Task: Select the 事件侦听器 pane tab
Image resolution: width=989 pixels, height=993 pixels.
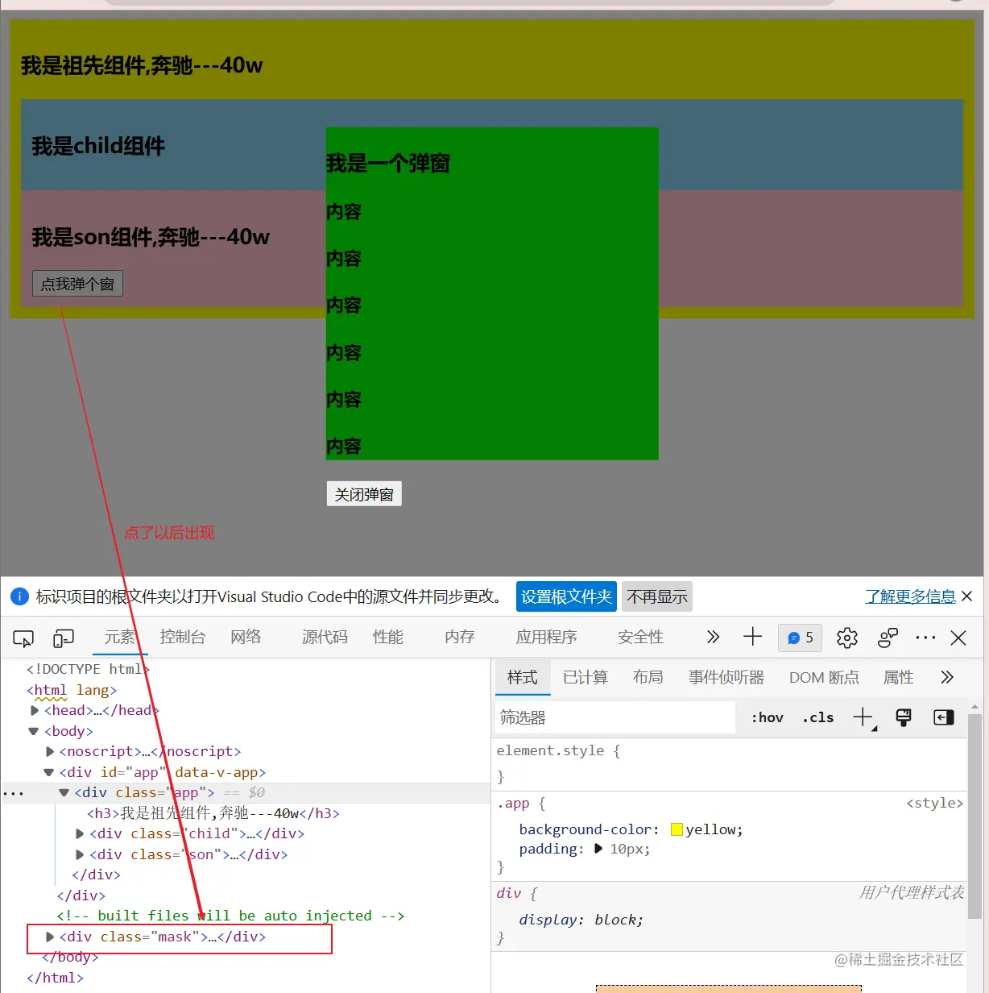Action: click(726, 677)
